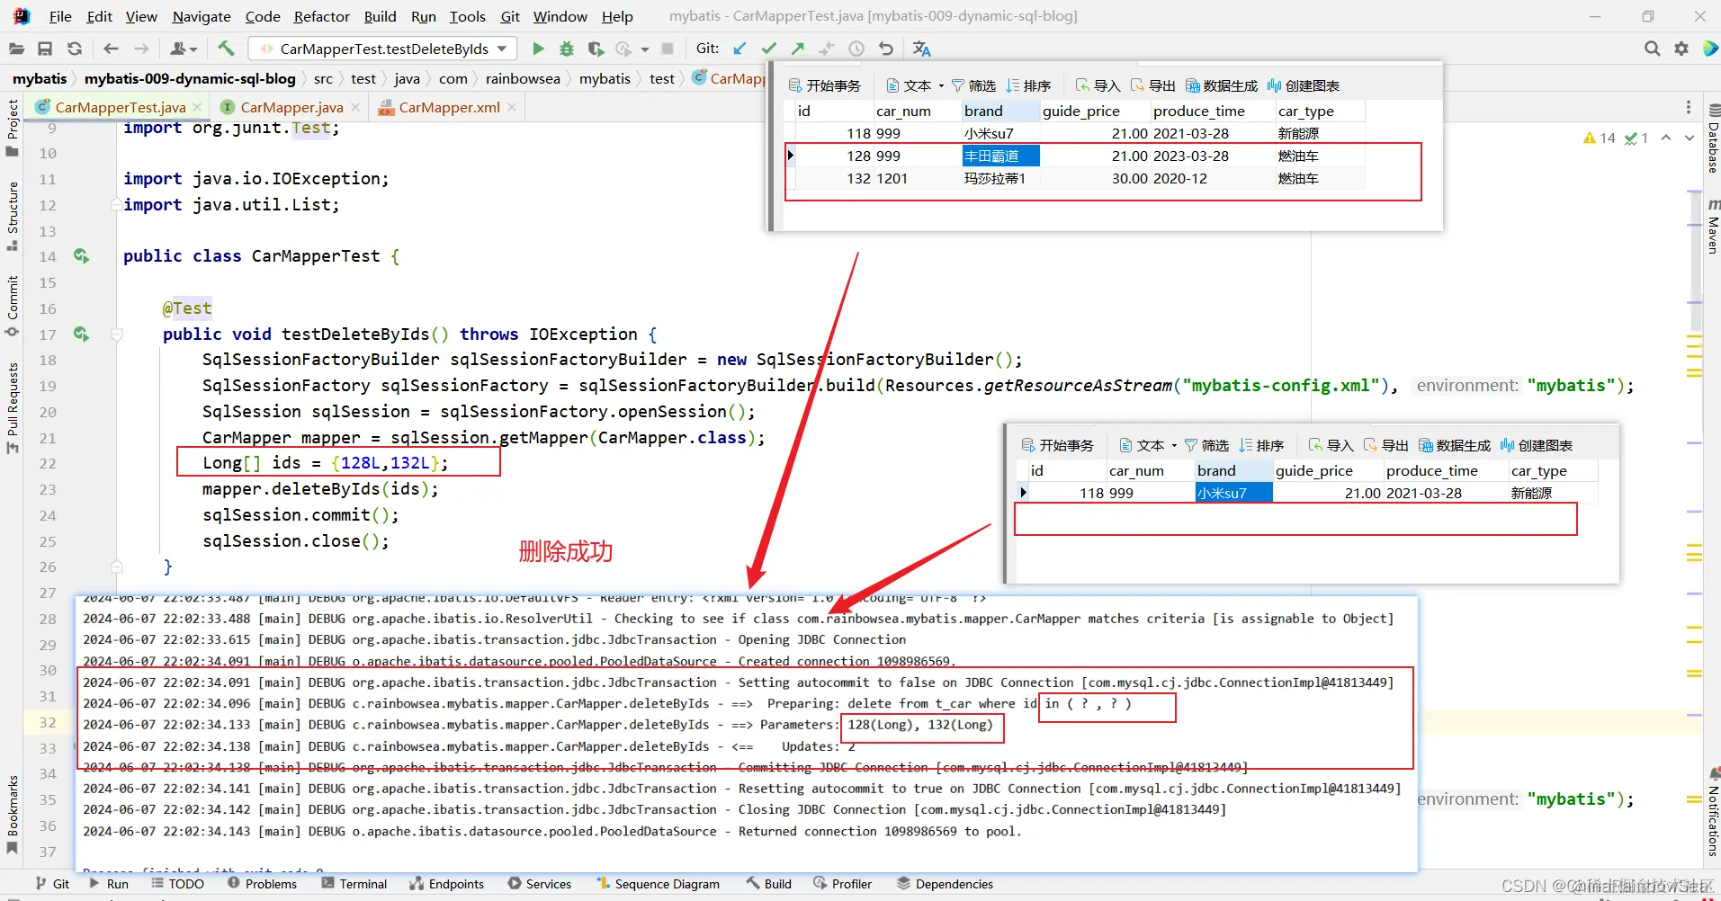Collapse the imports fold marker at line 12

tap(117, 205)
